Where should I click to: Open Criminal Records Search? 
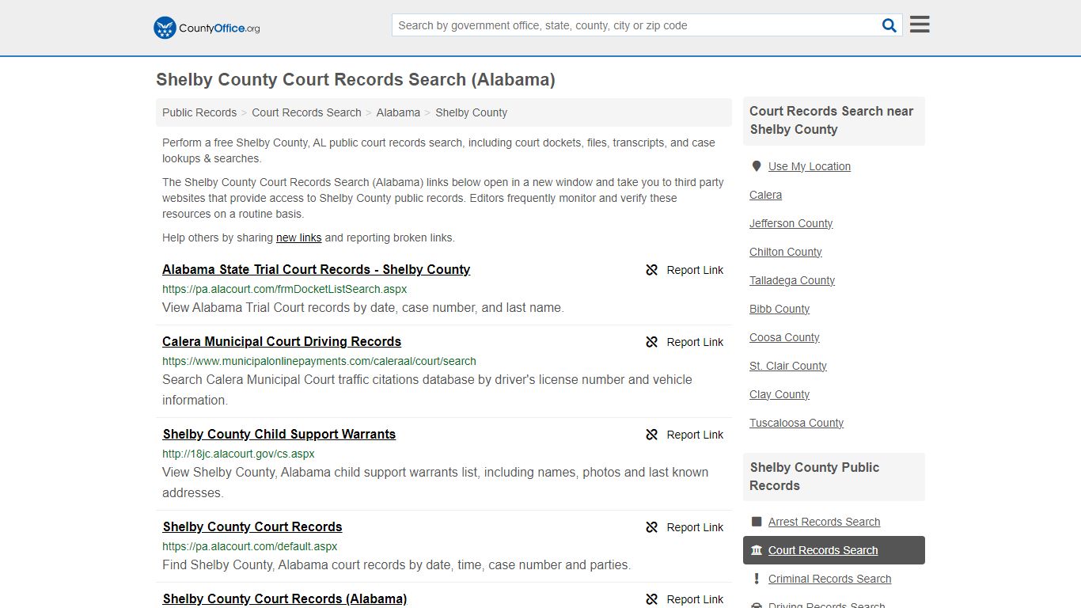coord(829,579)
